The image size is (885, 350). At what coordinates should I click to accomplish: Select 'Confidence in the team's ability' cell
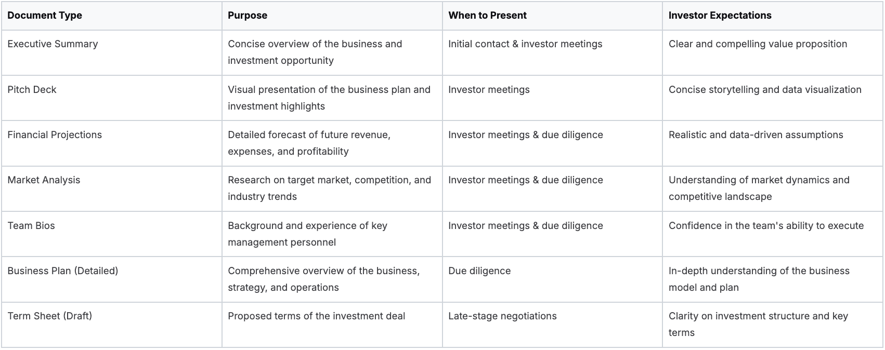pyautogui.click(x=766, y=226)
